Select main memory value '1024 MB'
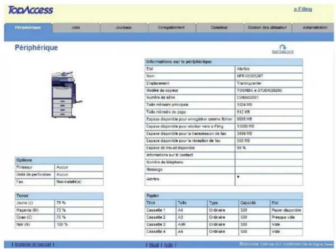336x249 pixels. pyautogui.click(x=244, y=105)
